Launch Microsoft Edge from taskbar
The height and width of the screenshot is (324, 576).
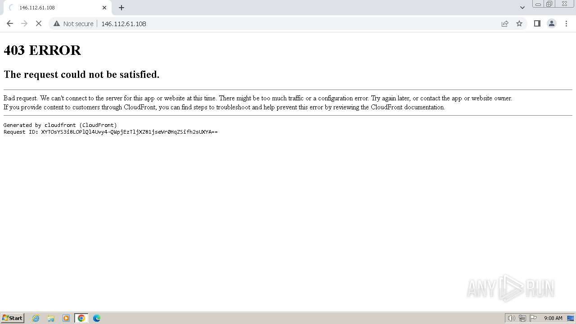[x=96, y=318]
